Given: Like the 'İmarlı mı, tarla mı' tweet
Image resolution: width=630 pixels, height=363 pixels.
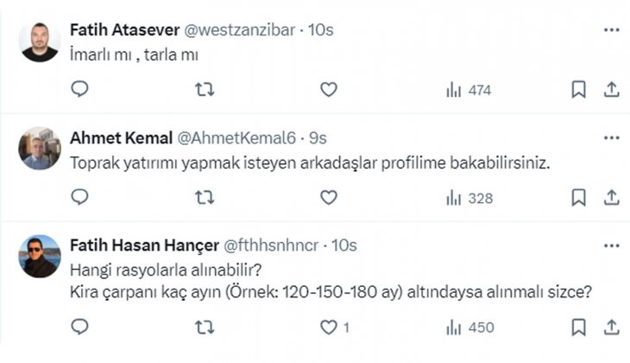Looking at the screenshot, I should coord(328,89).
